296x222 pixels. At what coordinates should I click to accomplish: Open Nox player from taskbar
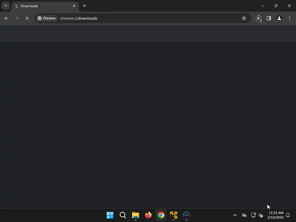186,215
